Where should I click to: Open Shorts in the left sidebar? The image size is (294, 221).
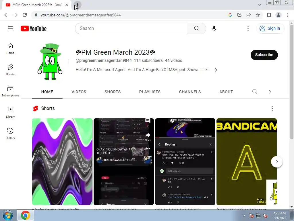point(10,70)
